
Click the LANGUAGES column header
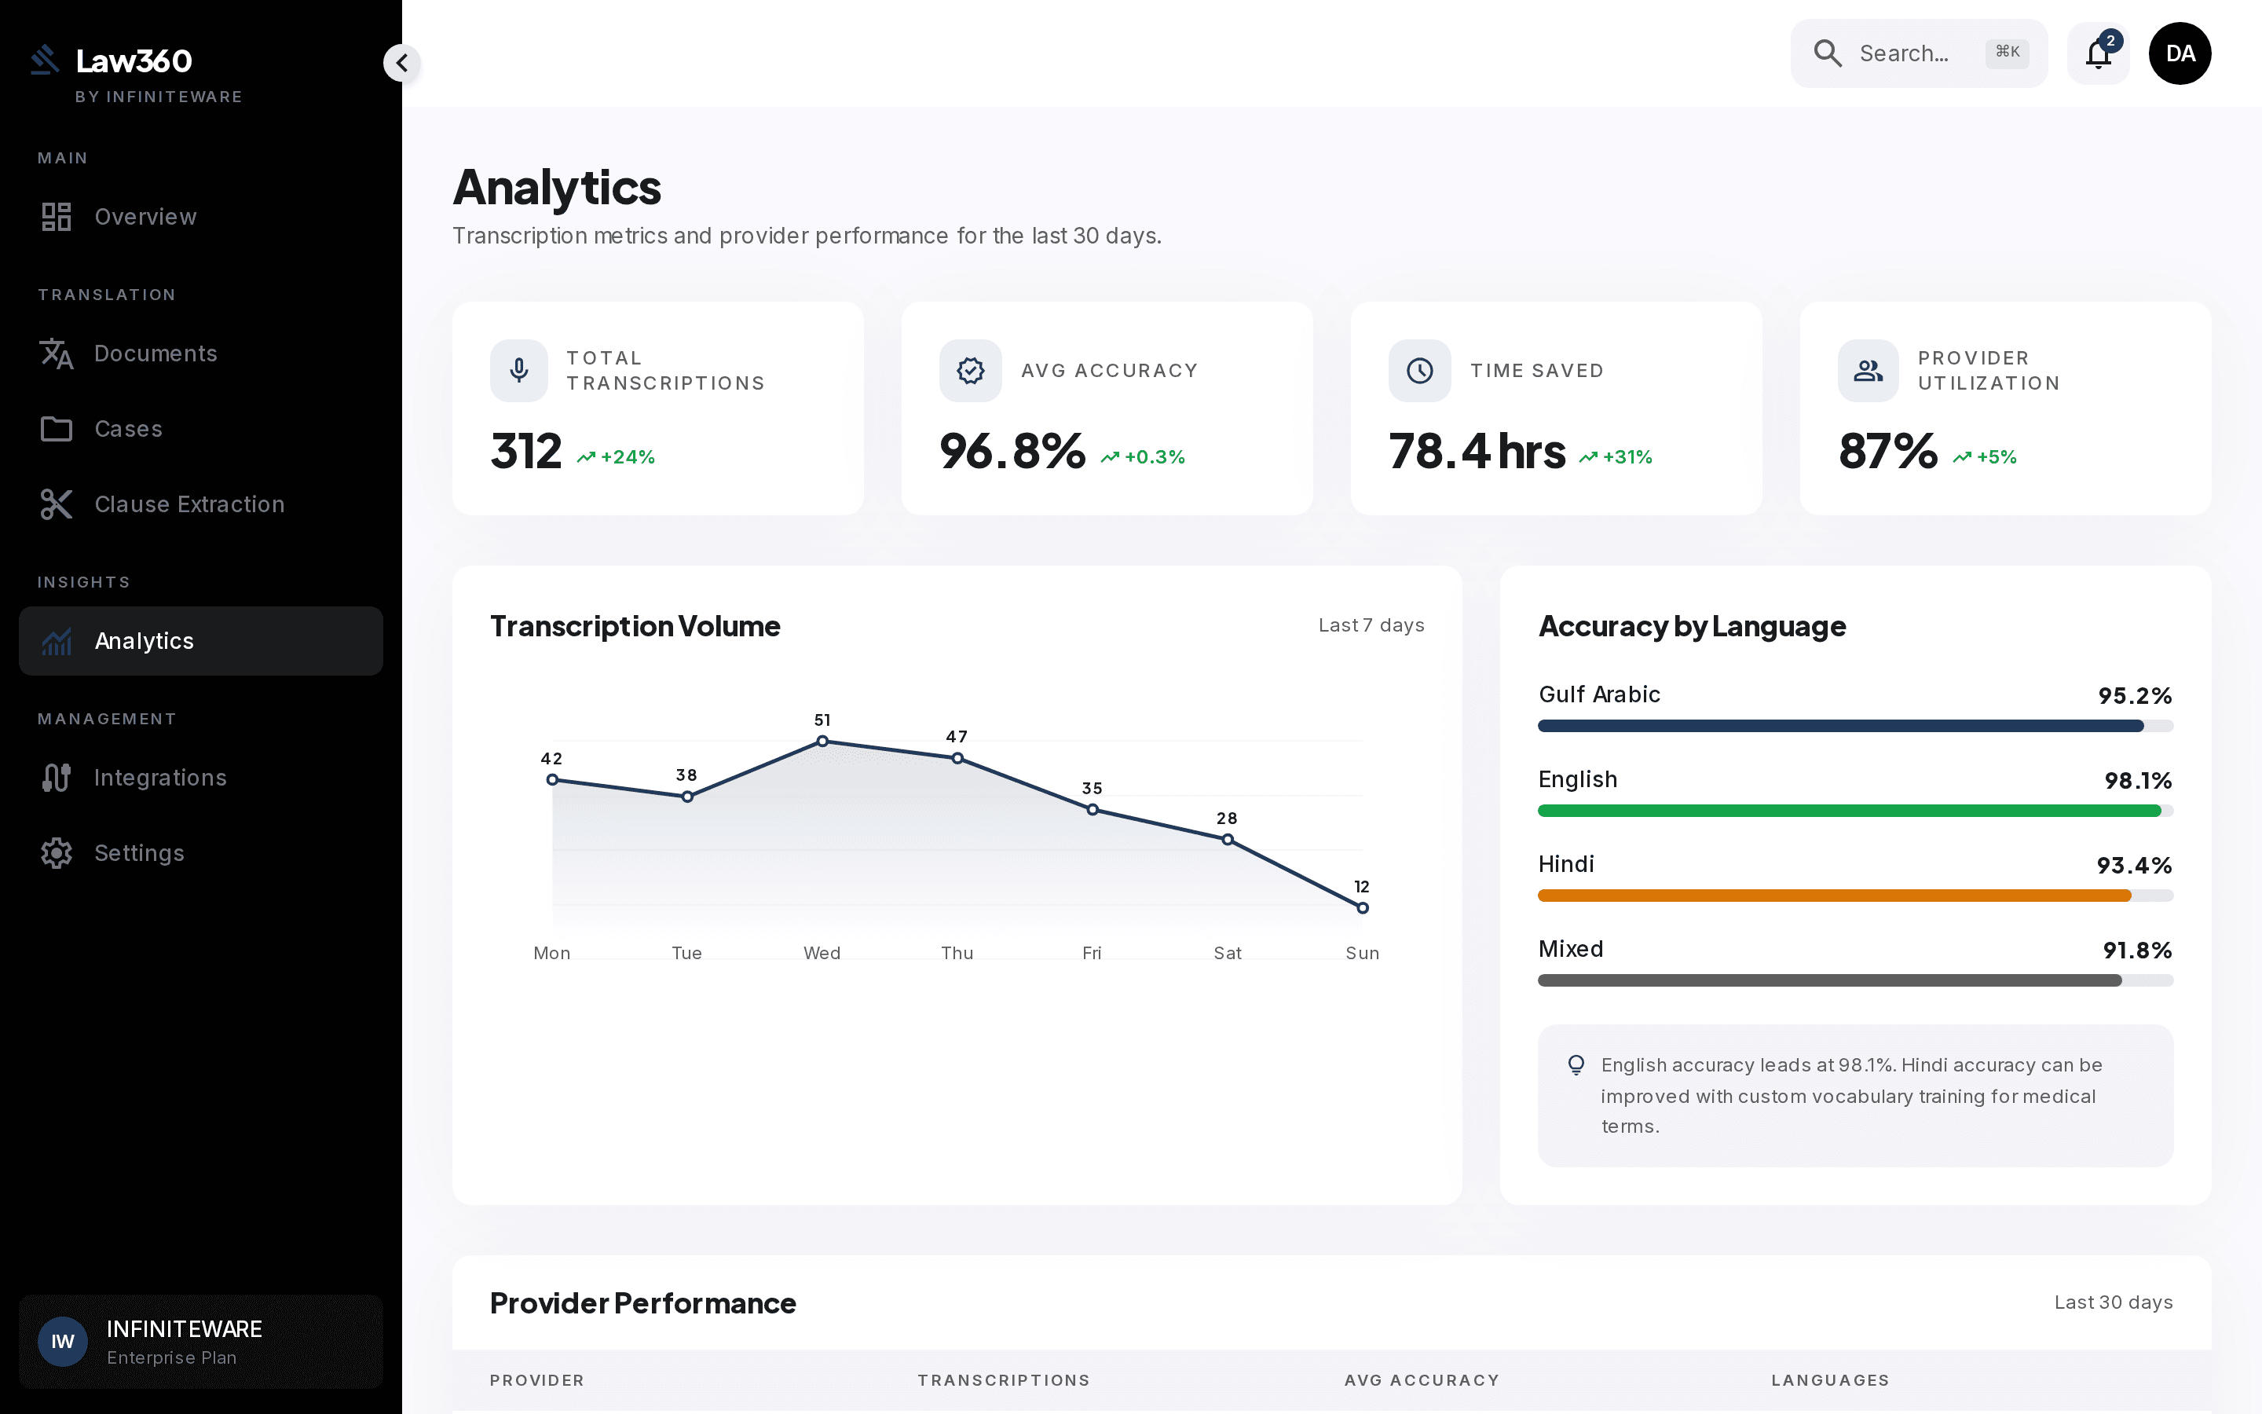click(1830, 1380)
